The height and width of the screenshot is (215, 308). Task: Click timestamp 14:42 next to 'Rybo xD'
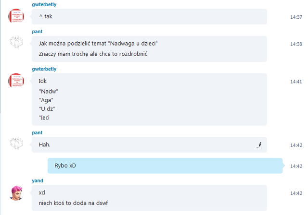[x=296, y=167]
